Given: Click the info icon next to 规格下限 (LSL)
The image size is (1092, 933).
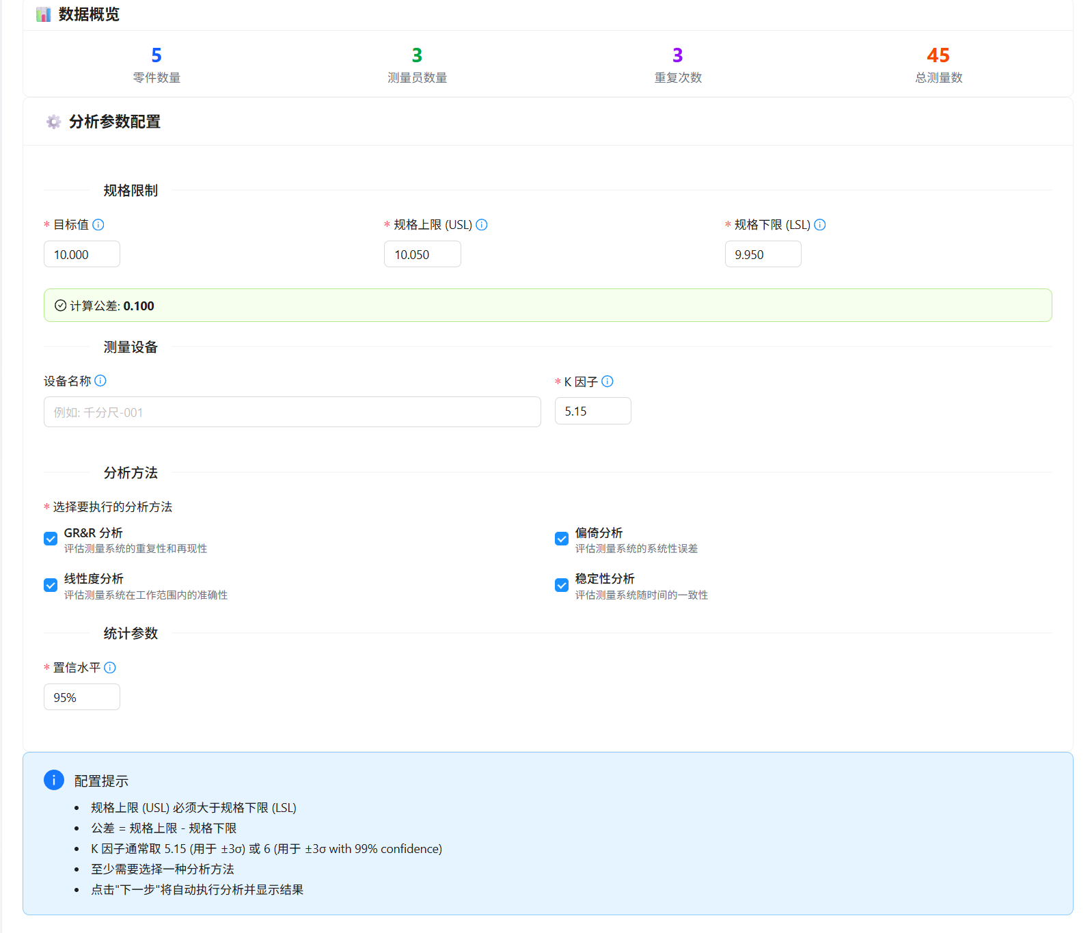Looking at the screenshot, I should 820,225.
